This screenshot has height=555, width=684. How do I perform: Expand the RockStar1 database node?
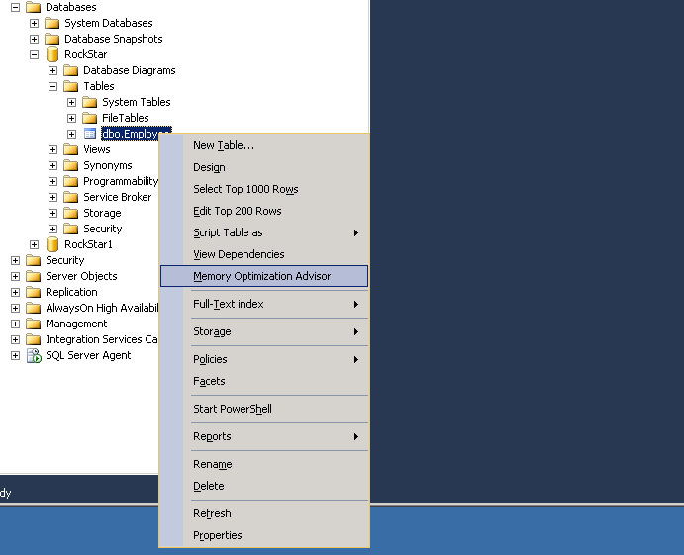[x=35, y=244]
